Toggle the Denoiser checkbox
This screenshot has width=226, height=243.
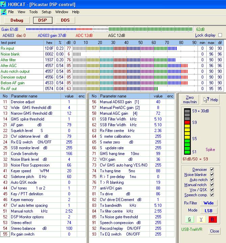point(212,170)
